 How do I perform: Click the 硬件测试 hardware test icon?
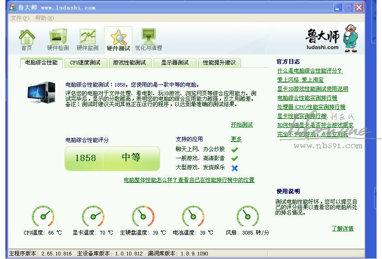[x=118, y=40]
